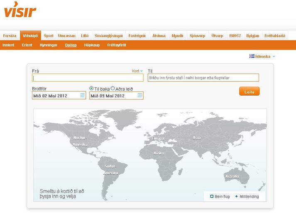Click the Bein flug legend item
296x213 pixels.
coord(220,196)
